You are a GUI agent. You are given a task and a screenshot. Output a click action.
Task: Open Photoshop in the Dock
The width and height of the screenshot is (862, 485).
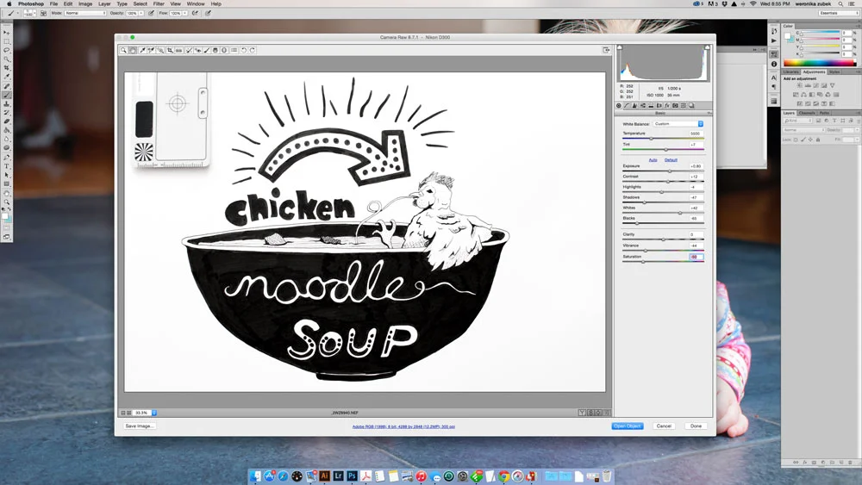pyautogui.click(x=352, y=476)
